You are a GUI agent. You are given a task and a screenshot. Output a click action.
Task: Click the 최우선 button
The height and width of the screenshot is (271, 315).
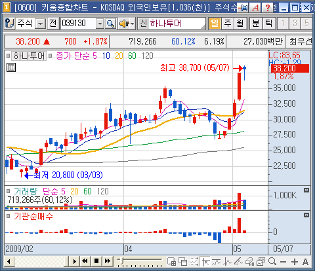click(x=299, y=41)
